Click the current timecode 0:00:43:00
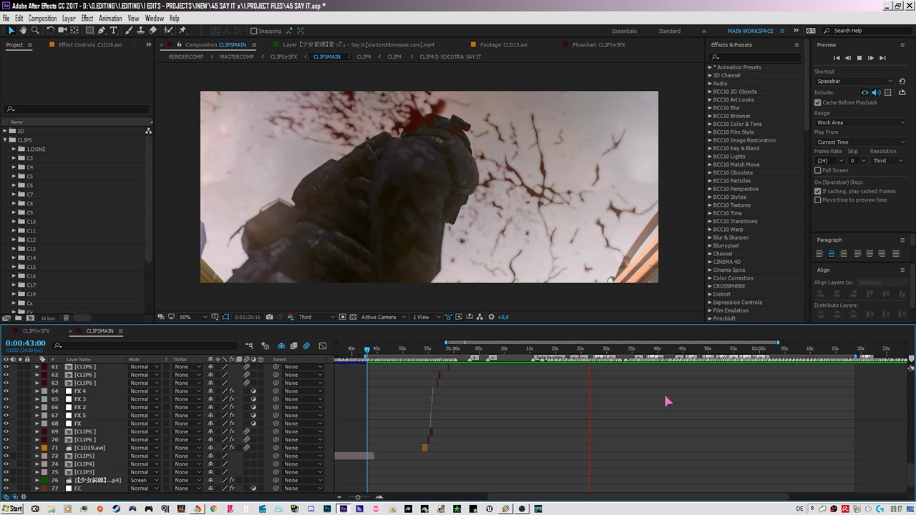The image size is (916, 515). pos(26,343)
